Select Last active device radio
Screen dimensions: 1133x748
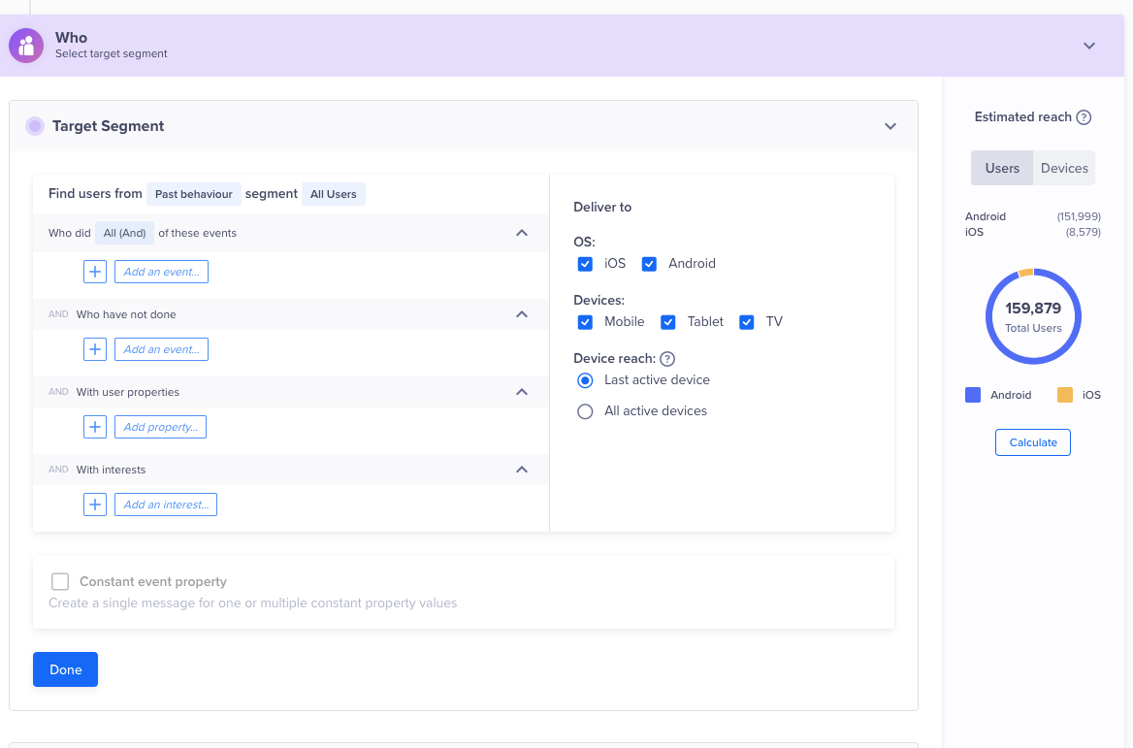point(585,380)
